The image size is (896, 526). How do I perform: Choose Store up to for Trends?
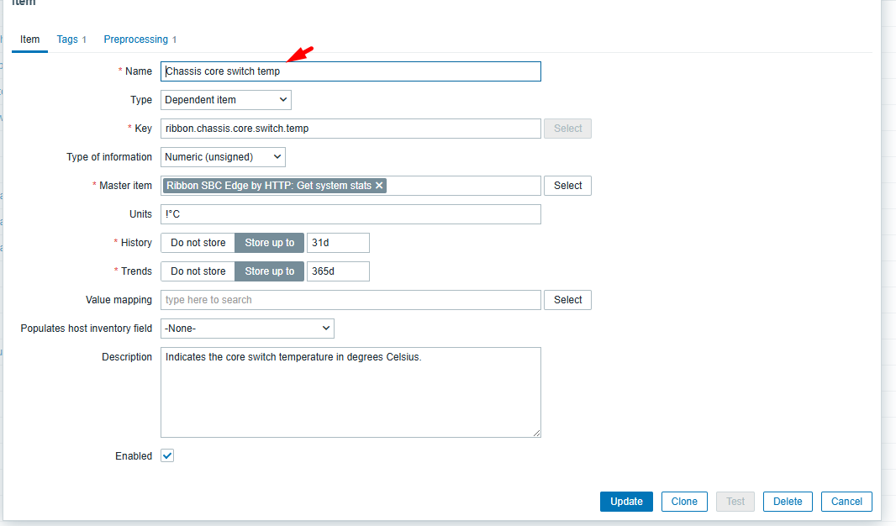pos(269,271)
